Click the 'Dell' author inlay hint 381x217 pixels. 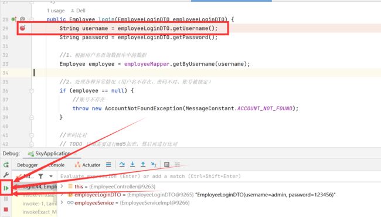tap(78, 11)
